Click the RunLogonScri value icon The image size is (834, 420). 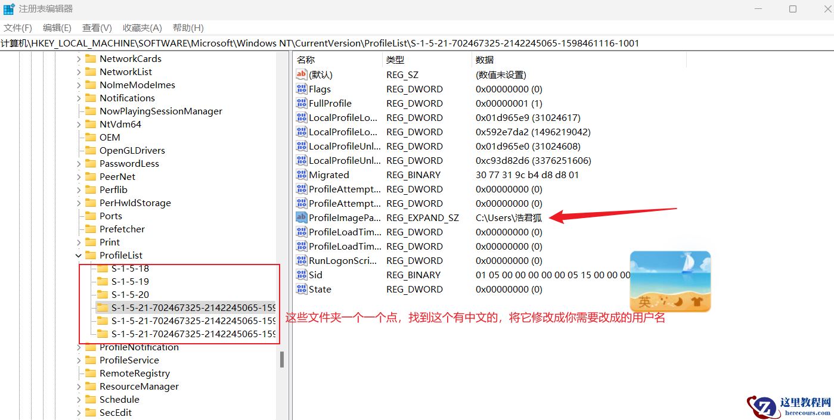coord(300,260)
